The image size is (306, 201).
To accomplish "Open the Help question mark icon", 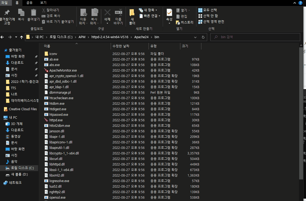I will pyautogui.click(x=300, y=3).
